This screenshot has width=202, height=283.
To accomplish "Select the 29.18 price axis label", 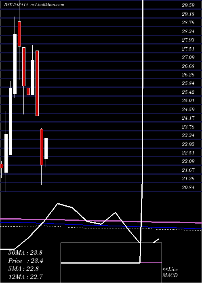I will pos(188,14).
